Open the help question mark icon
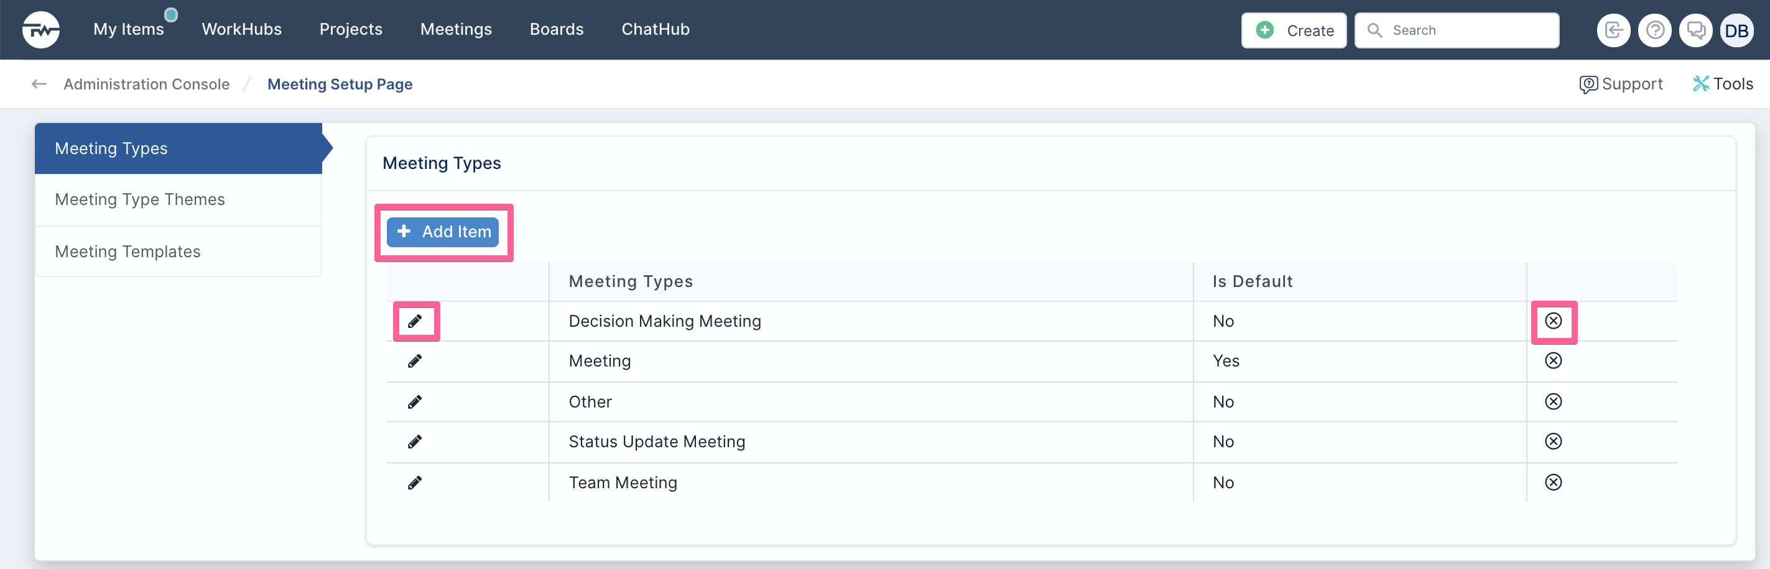Viewport: 1770px width, 569px height. pyautogui.click(x=1654, y=30)
